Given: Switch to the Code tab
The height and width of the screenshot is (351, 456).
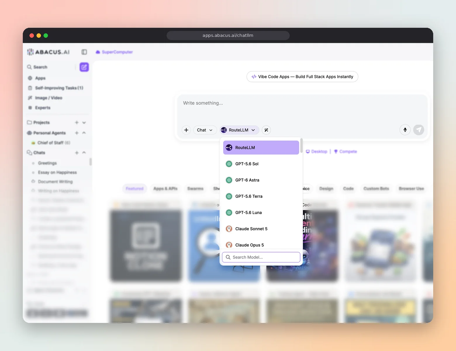Looking at the screenshot, I should pyautogui.click(x=348, y=189).
